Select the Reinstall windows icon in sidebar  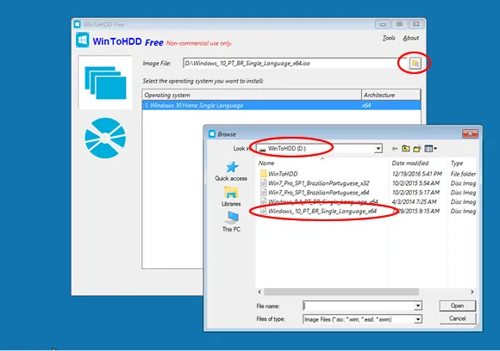[x=105, y=83]
